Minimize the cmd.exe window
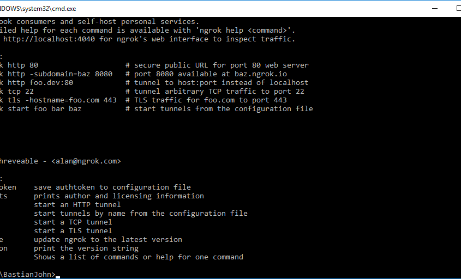The height and width of the screenshot is (279, 461). pyautogui.click(x=435, y=9)
